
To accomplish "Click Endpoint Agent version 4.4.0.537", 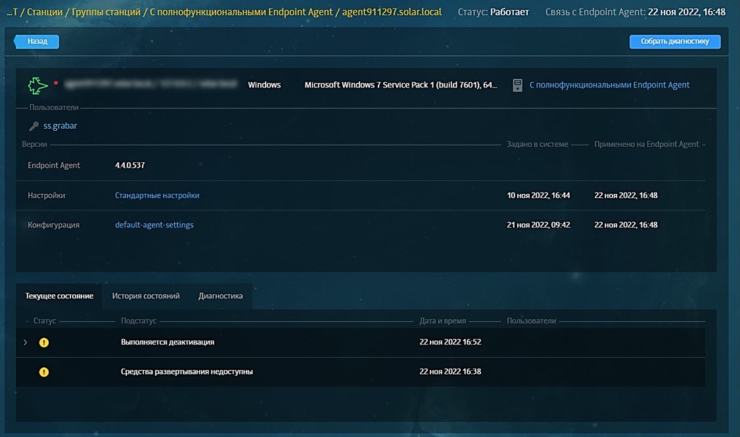I will pos(129,165).
